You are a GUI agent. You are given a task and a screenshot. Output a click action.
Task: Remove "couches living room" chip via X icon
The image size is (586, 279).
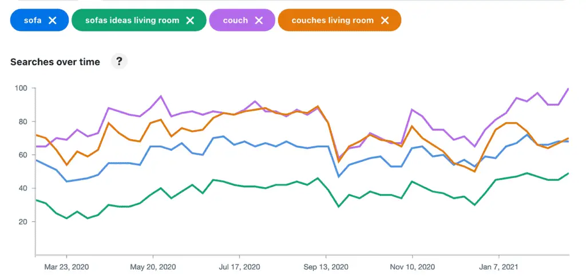tap(385, 20)
